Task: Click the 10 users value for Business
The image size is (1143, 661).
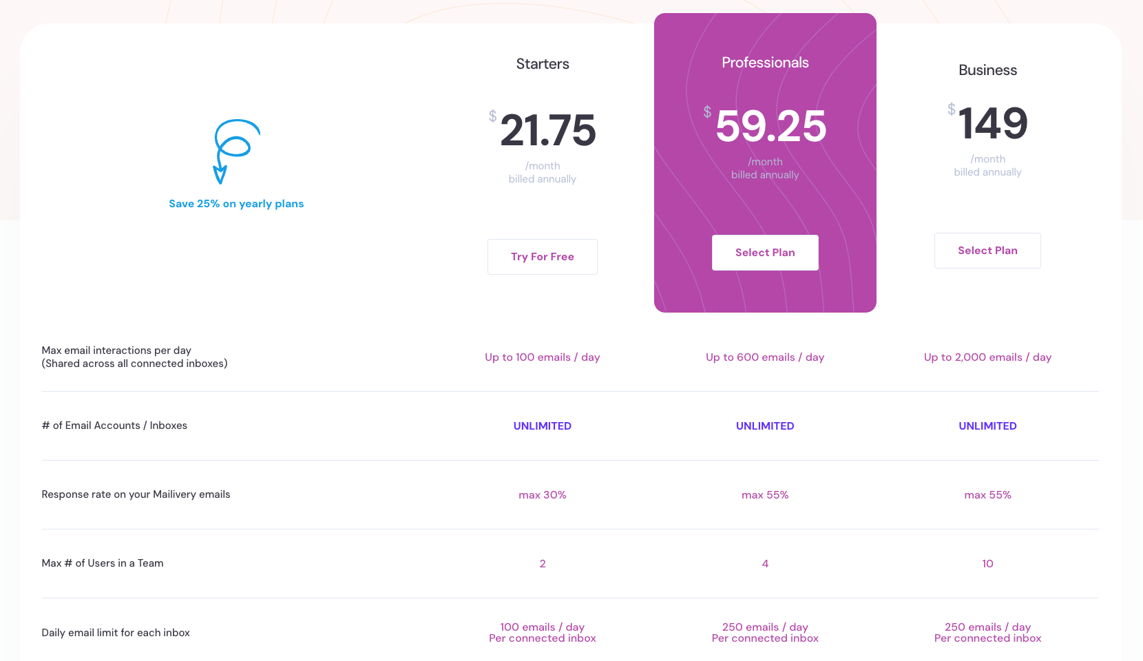Action: (x=987, y=564)
